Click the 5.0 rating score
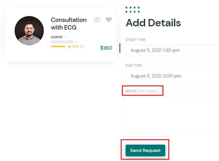Screen dimensions: 219x161 click(x=75, y=46)
